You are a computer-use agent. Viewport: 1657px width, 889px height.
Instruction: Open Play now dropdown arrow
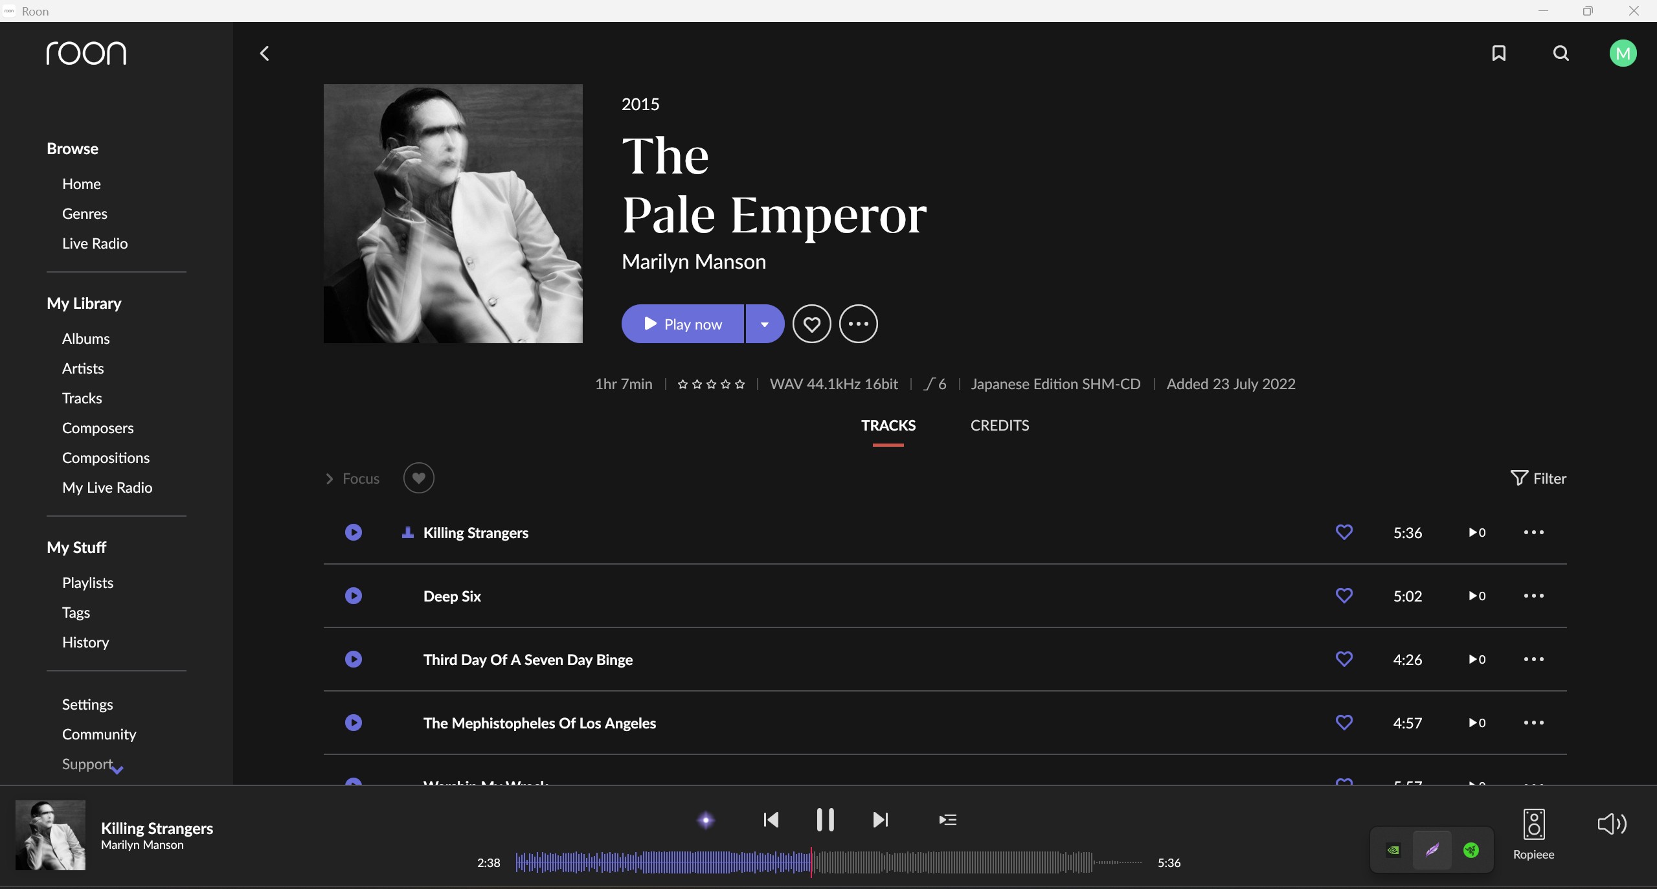(765, 324)
